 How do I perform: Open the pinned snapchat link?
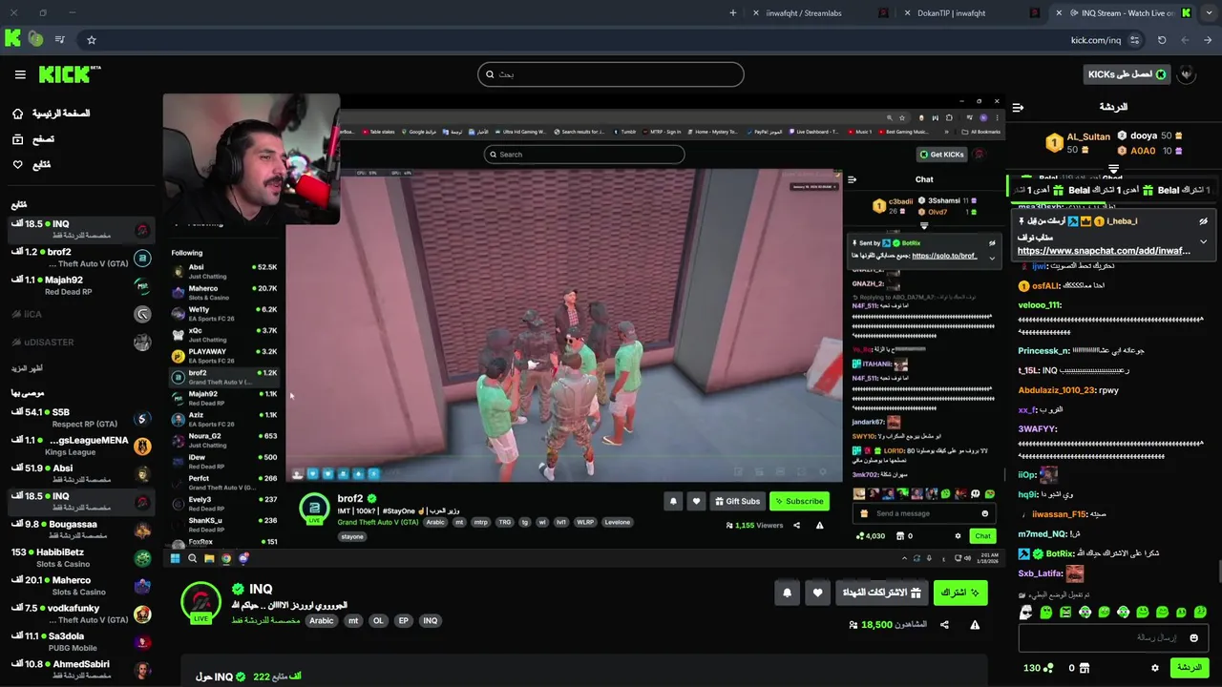[1104, 251]
